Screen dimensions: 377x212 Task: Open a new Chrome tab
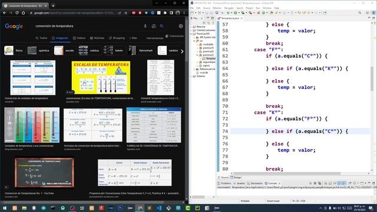click(53, 5)
